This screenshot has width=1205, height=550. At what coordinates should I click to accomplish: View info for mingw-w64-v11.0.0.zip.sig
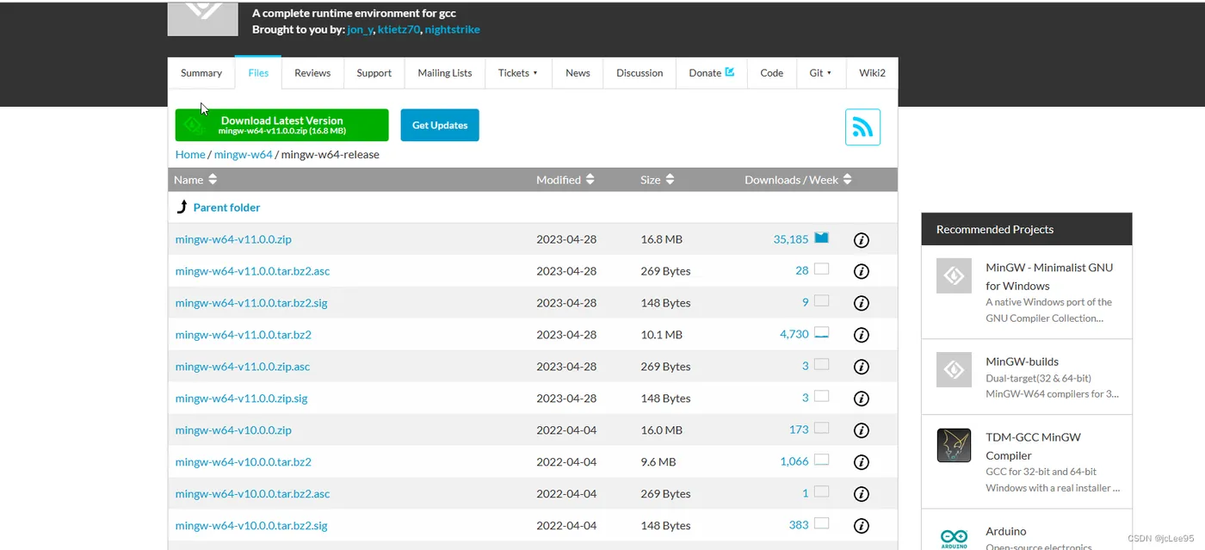point(861,399)
